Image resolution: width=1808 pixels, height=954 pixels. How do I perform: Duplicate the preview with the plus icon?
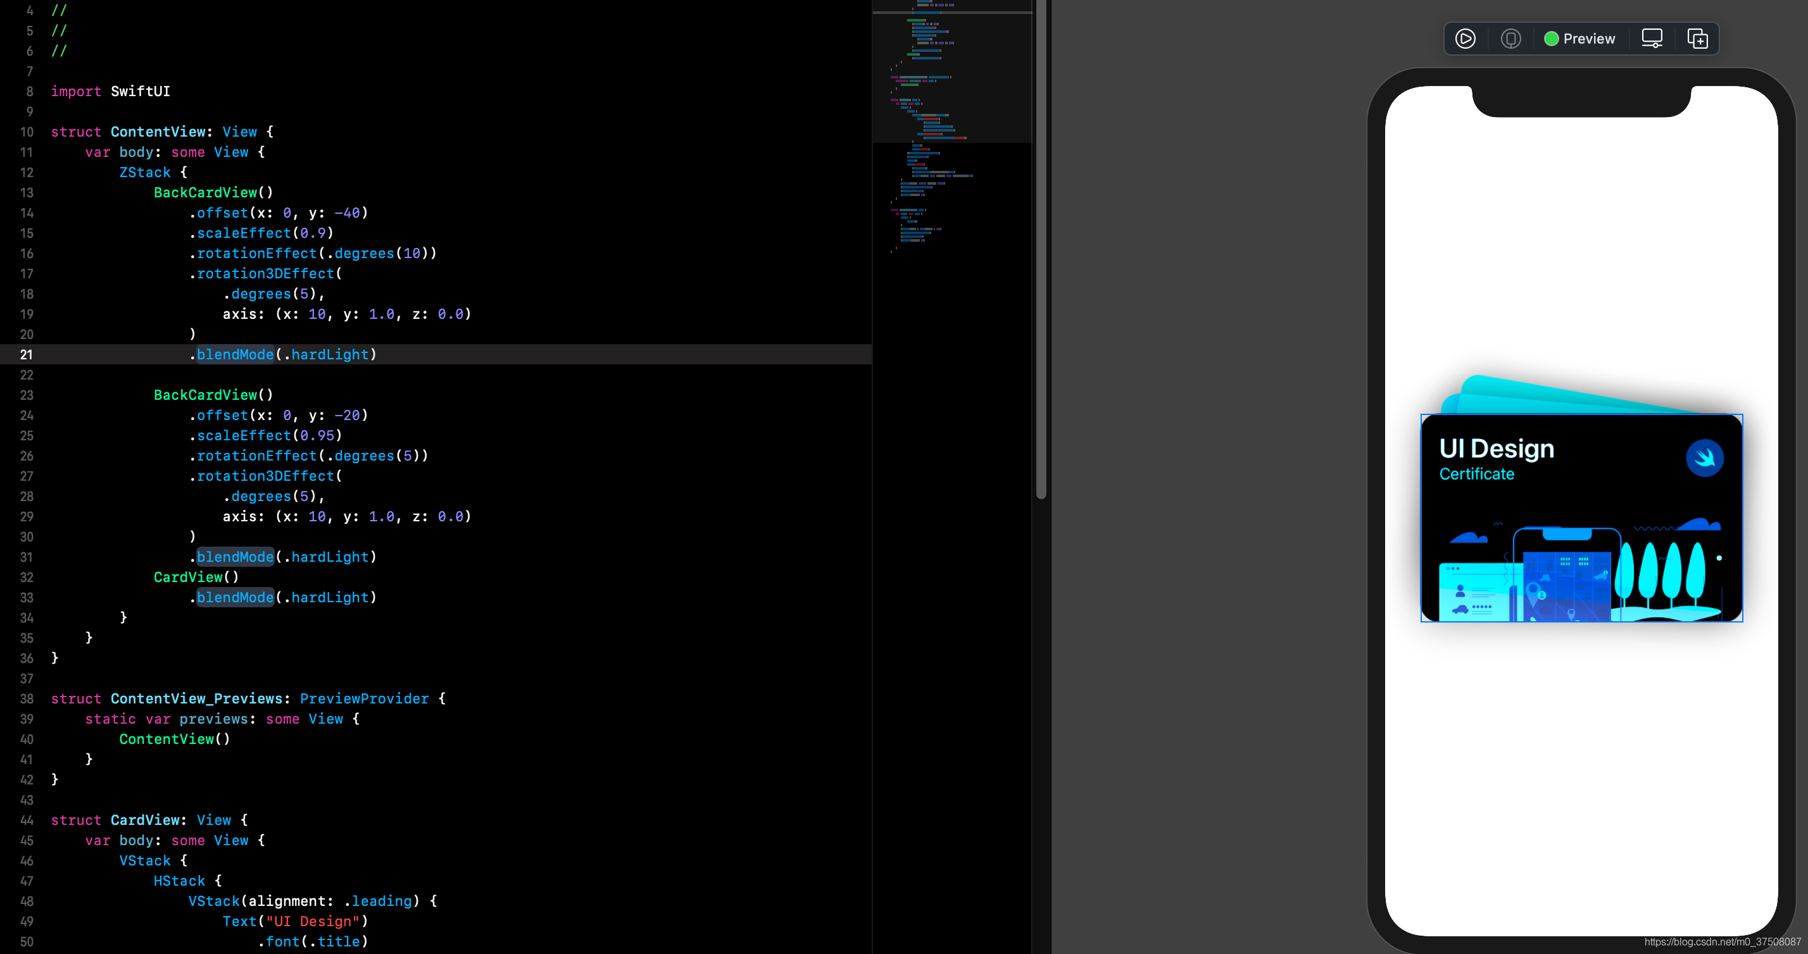tap(1697, 39)
